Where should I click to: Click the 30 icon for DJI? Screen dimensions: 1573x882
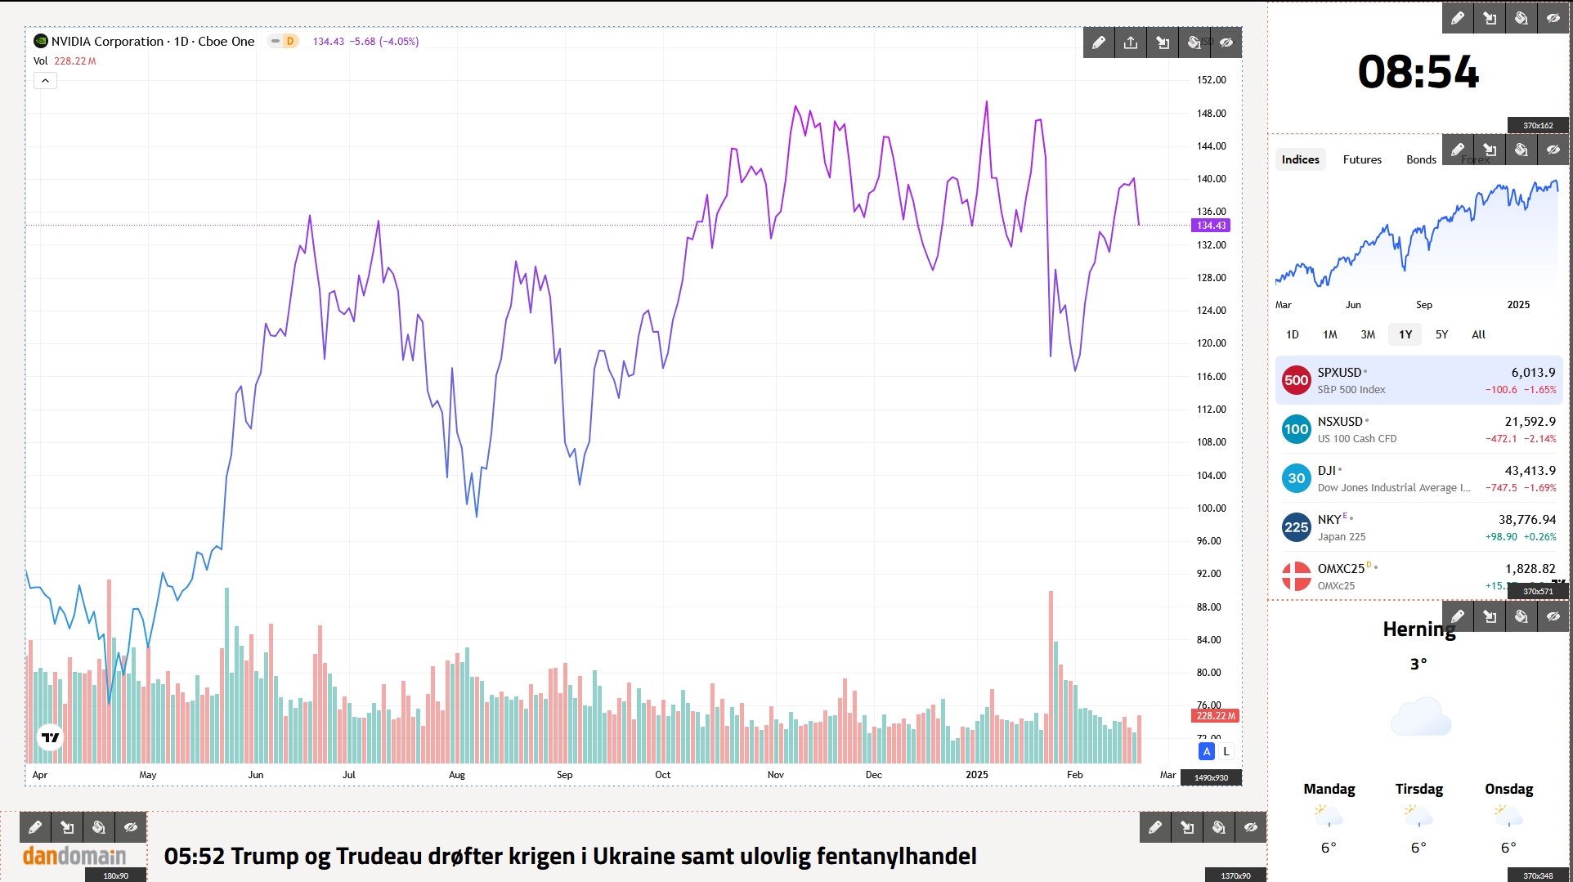pos(1296,478)
